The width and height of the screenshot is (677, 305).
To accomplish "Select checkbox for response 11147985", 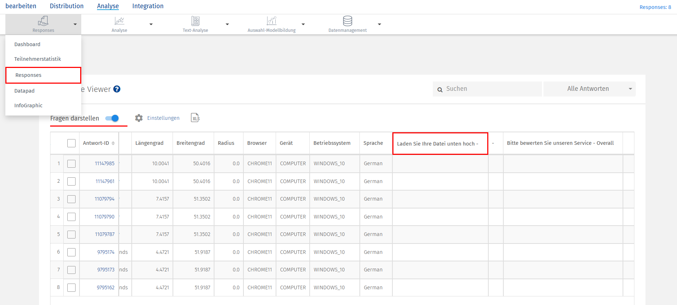I will point(72,164).
